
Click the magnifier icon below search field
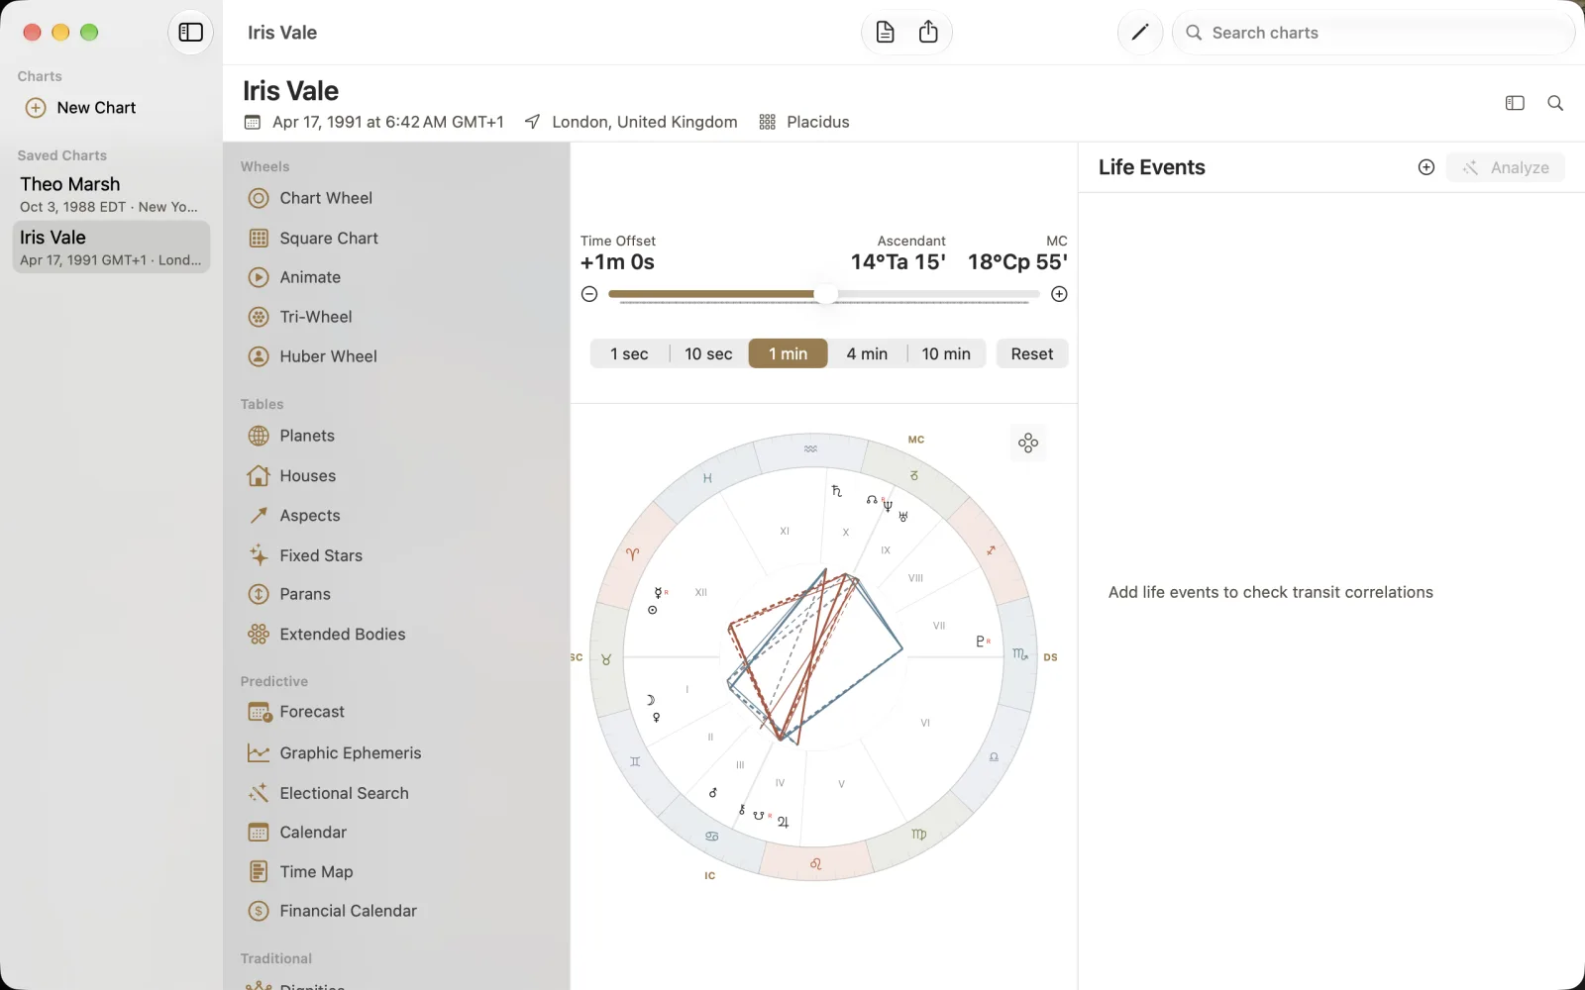point(1555,103)
